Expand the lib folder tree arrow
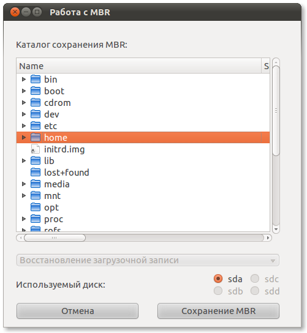This screenshot has width=307, height=333. pyautogui.click(x=24, y=160)
